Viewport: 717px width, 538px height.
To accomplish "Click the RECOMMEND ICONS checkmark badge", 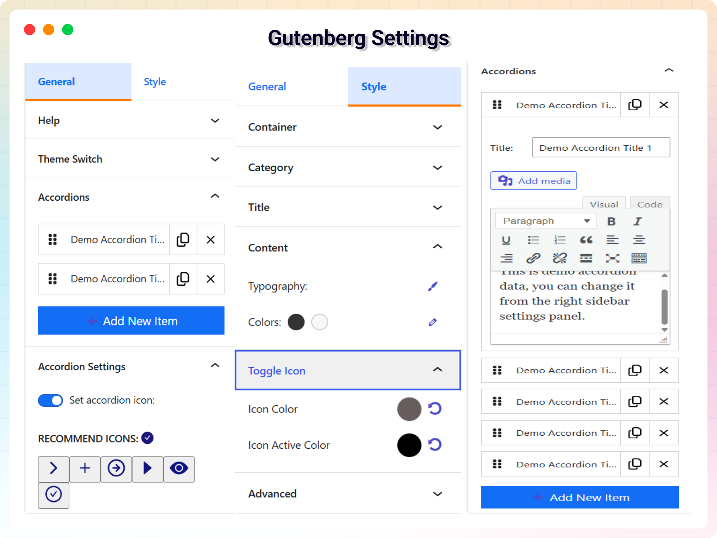I will pos(147,438).
